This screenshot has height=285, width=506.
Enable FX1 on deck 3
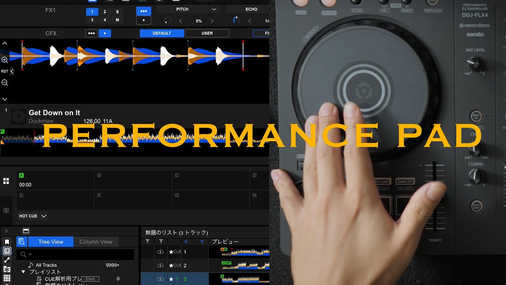click(x=92, y=20)
